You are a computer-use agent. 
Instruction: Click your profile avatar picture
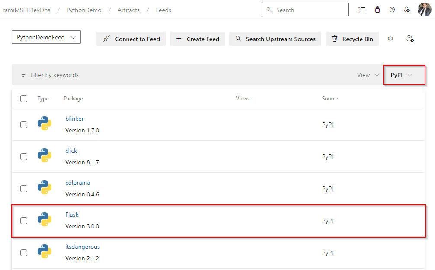[424, 9]
